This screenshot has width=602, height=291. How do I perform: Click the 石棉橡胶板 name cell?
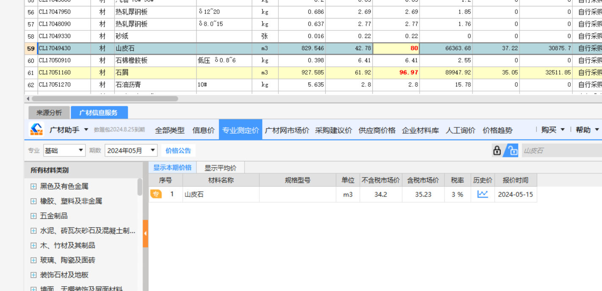click(155, 60)
